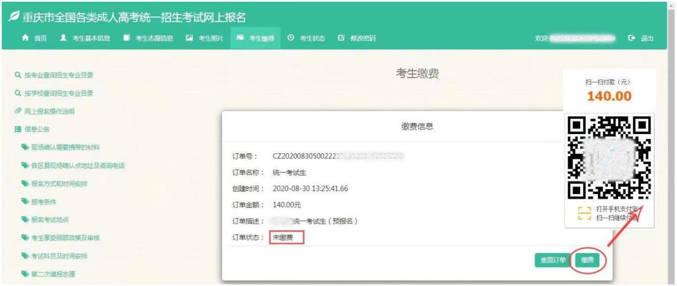Image resolution: width=677 pixels, height=286 pixels.
Task: Click the 重置订单 button
Action: tap(553, 261)
